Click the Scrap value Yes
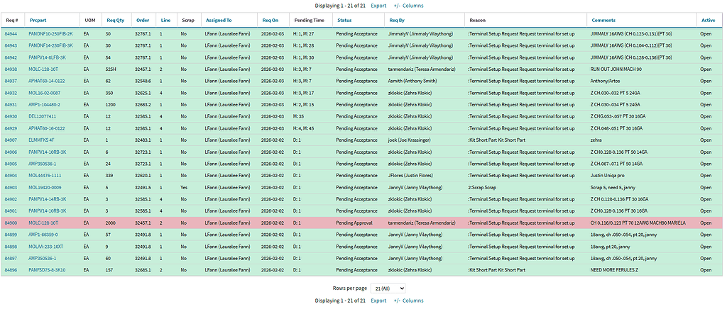This screenshot has width=727, height=309. 185,187
